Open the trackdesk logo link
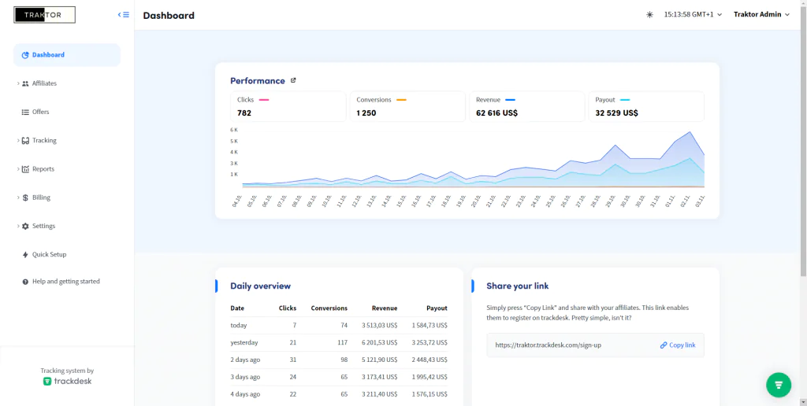The image size is (807, 406). tap(68, 382)
